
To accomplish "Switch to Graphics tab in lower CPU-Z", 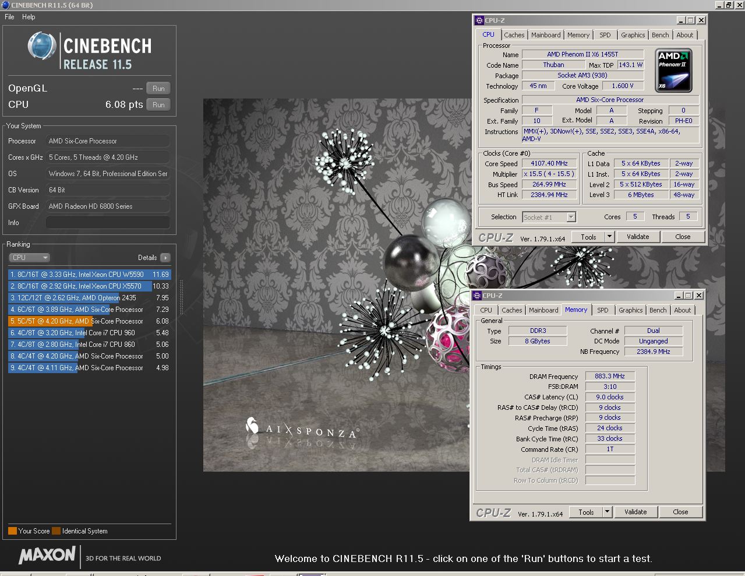I will tap(630, 310).
